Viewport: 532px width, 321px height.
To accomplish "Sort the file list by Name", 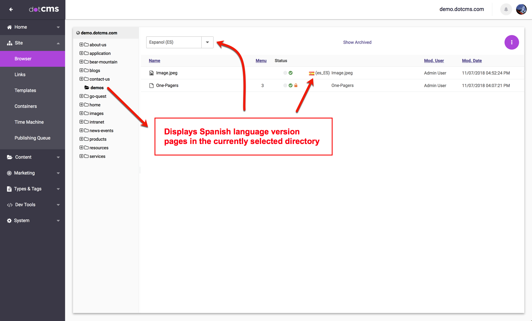I will pos(154,61).
